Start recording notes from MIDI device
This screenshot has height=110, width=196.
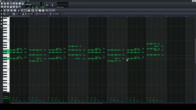point(8,10)
